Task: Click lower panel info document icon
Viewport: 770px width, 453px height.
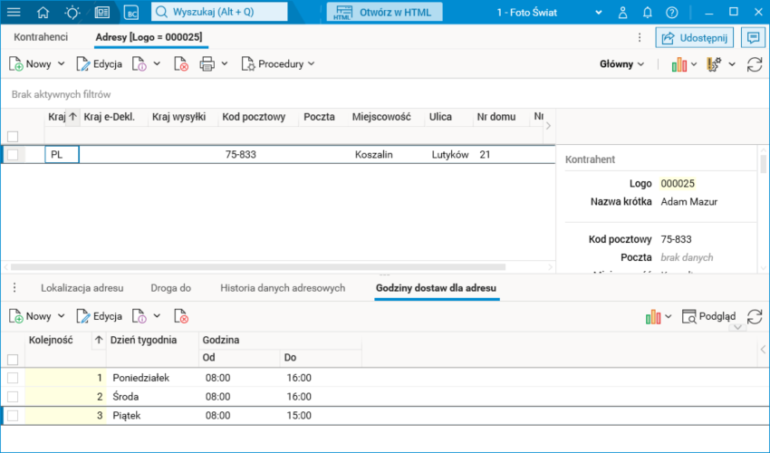Action: 140,316
